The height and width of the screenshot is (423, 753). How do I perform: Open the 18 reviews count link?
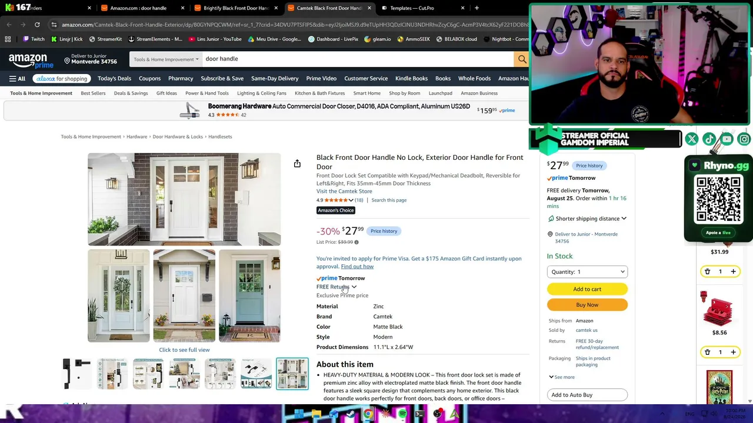[x=359, y=200]
